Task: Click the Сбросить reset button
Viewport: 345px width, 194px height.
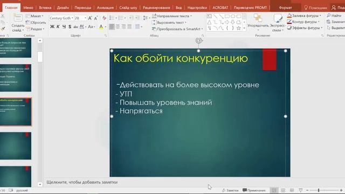Action: (36, 23)
